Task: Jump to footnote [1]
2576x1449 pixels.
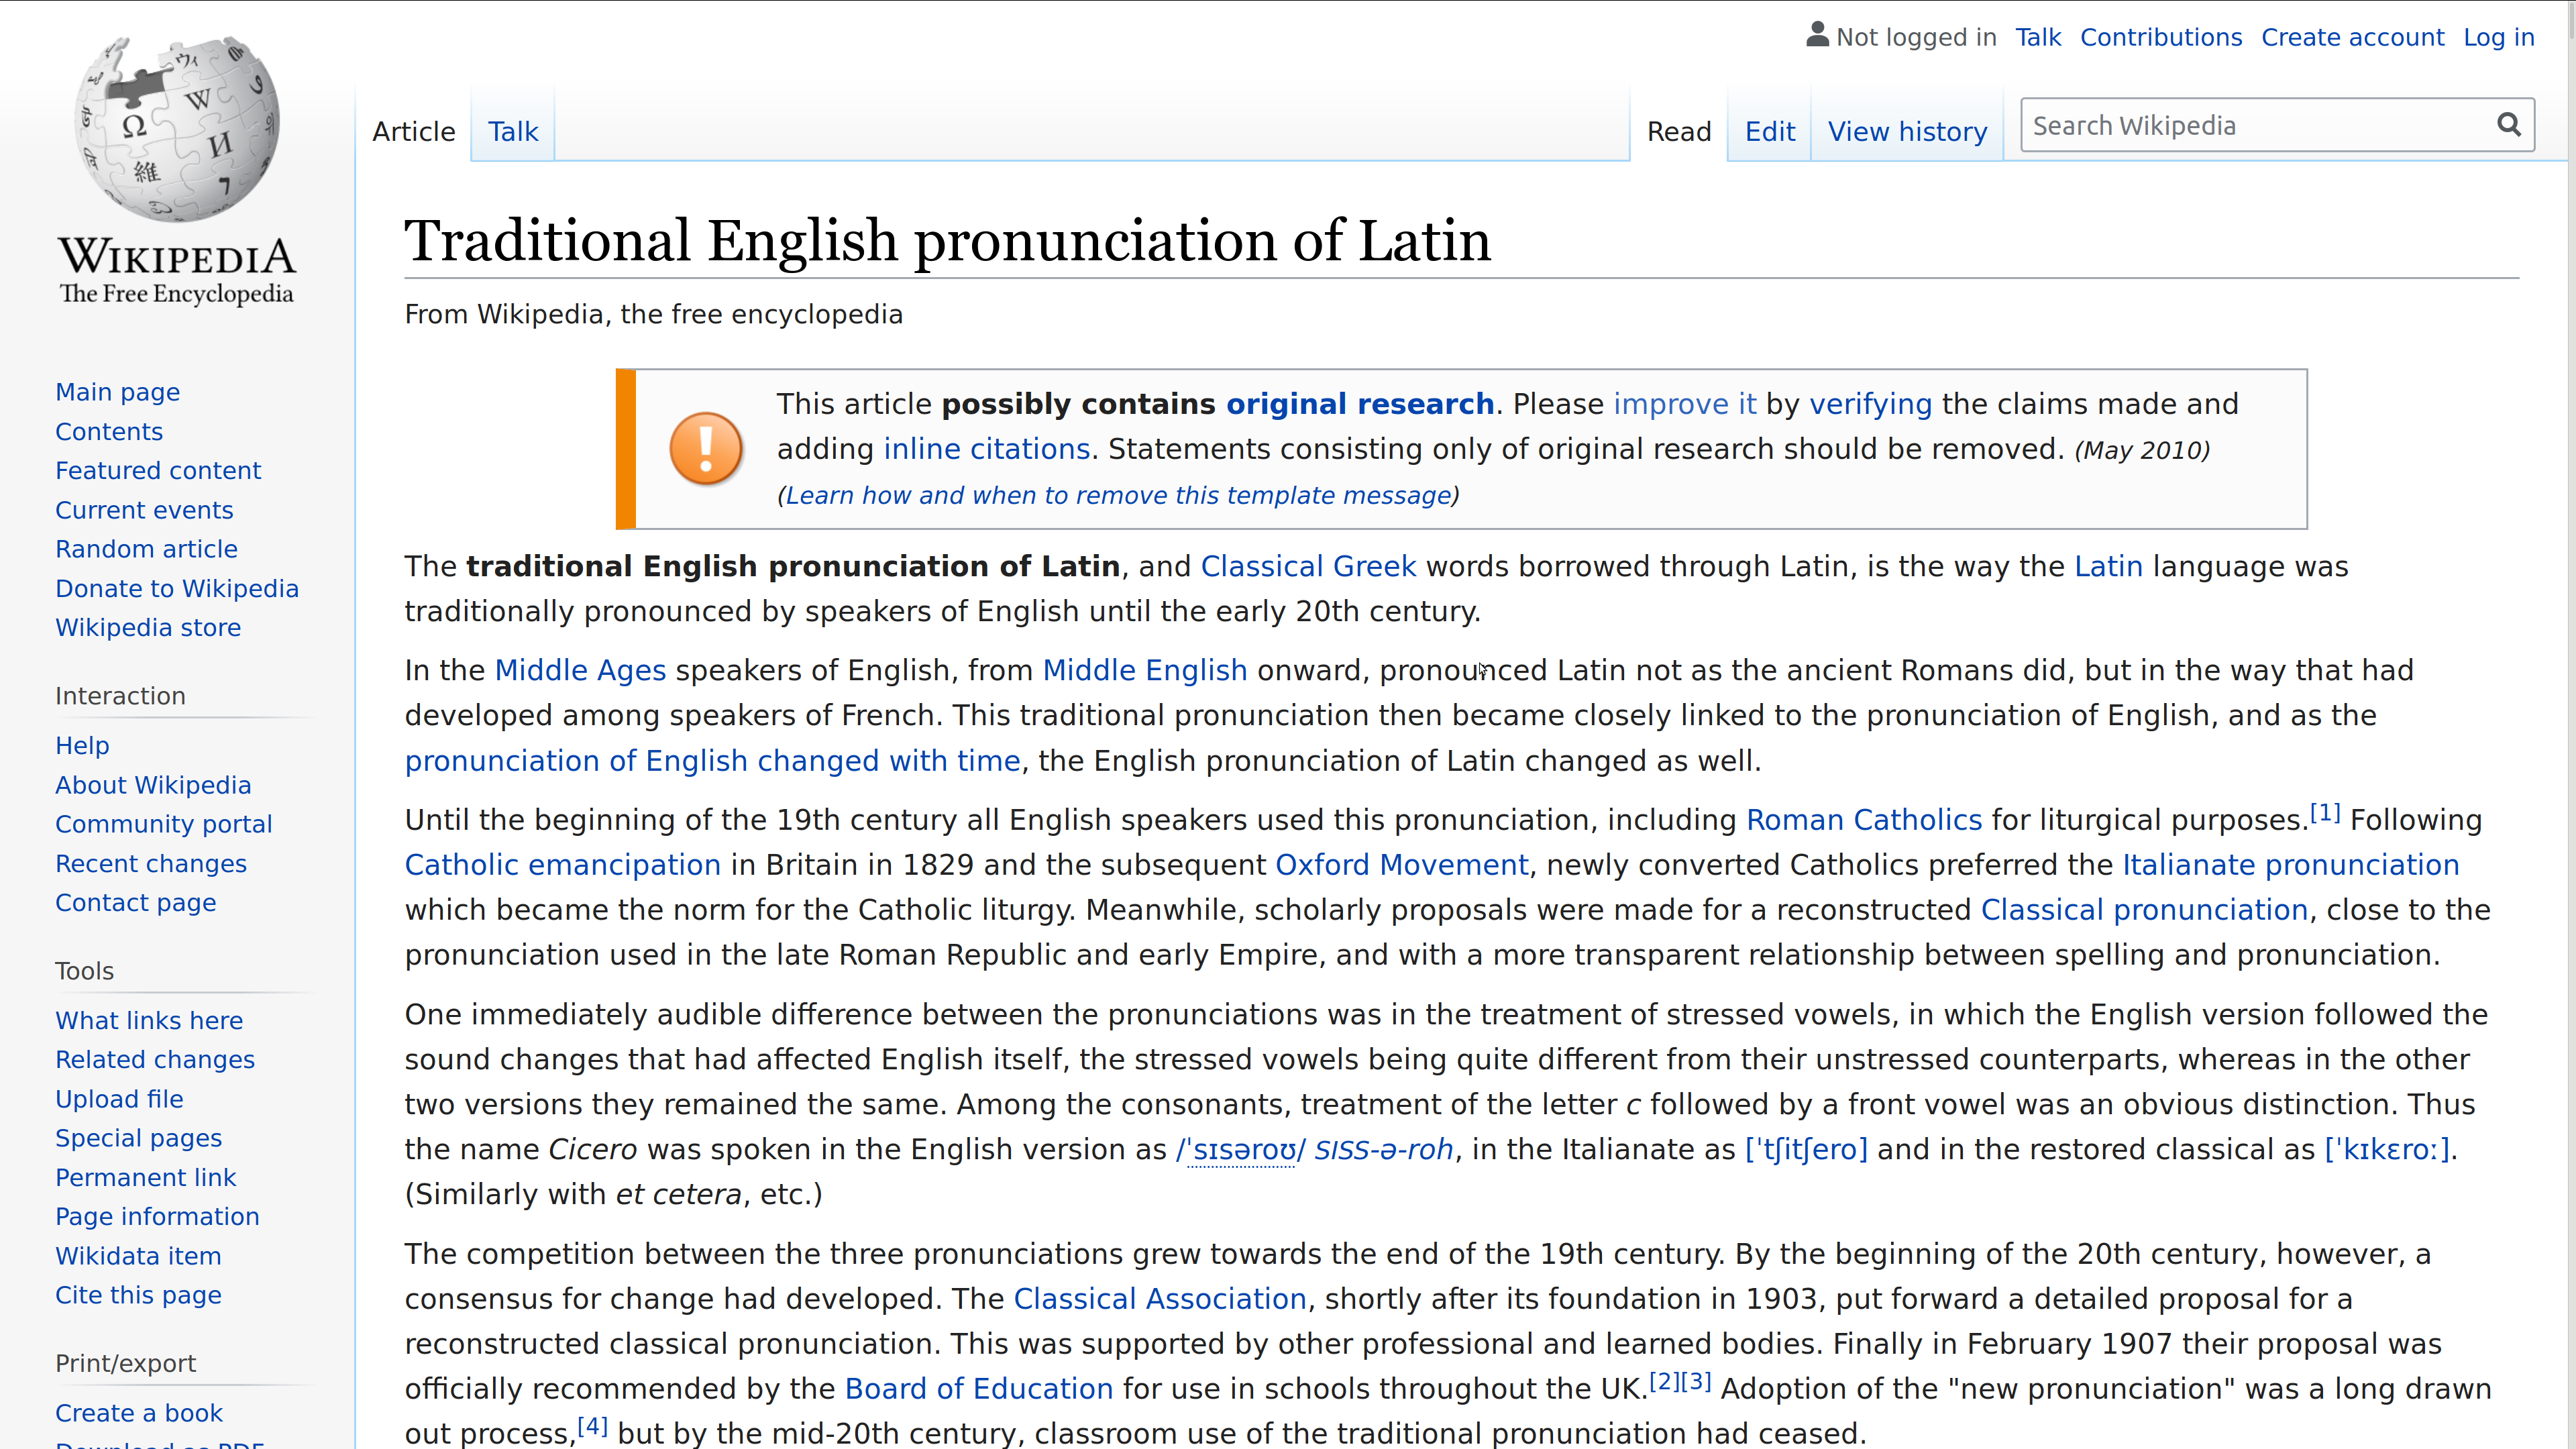Action: click(2324, 812)
